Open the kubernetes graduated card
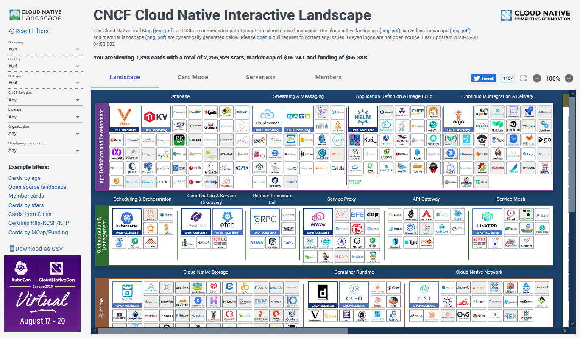The height and width of the screenshot is (339, 580). click(x=127, y=221)
